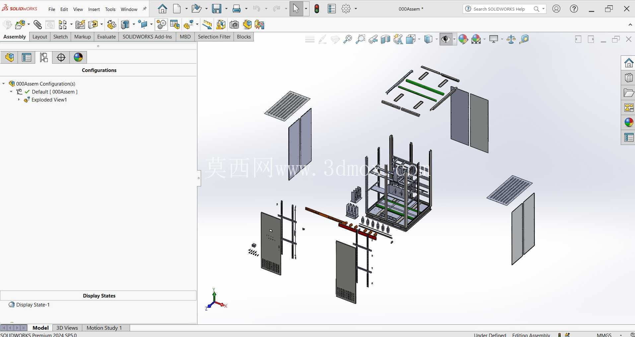
Task: Click the Exploded View icon in toolbar
Action: [188, 25]
